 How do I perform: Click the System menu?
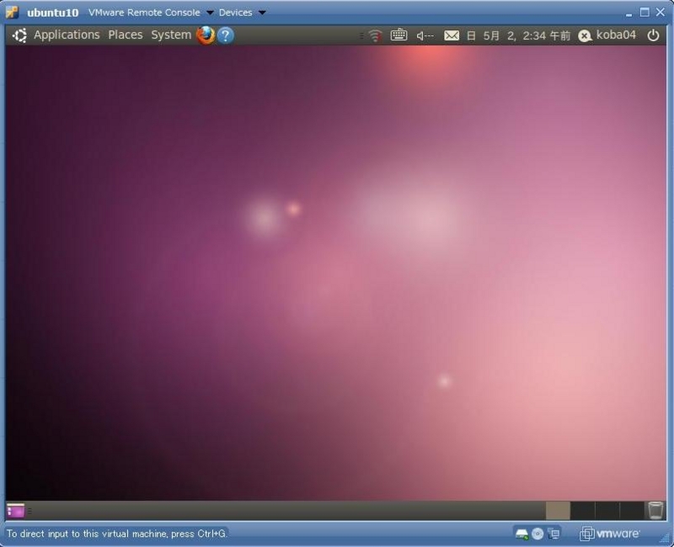[x=169, y=35]
